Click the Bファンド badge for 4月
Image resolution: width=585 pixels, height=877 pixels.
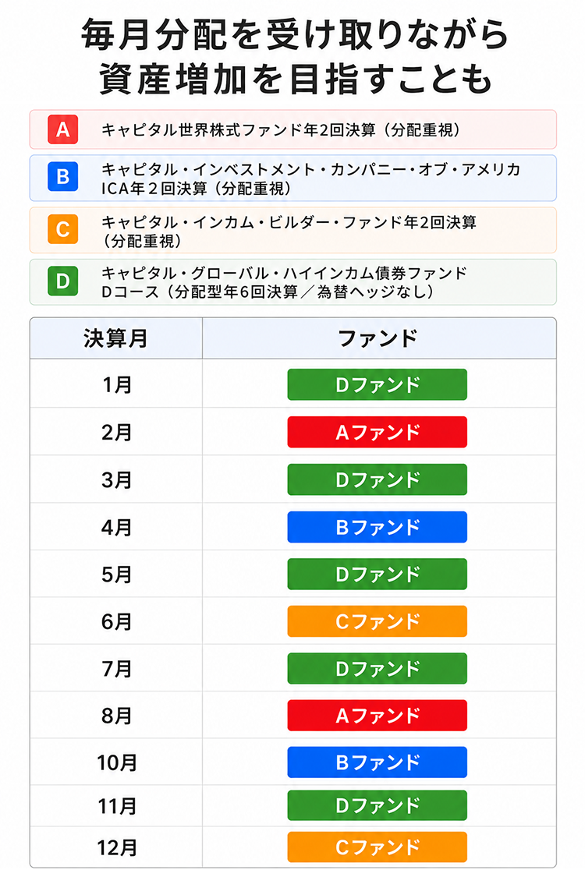click(378, 527)
